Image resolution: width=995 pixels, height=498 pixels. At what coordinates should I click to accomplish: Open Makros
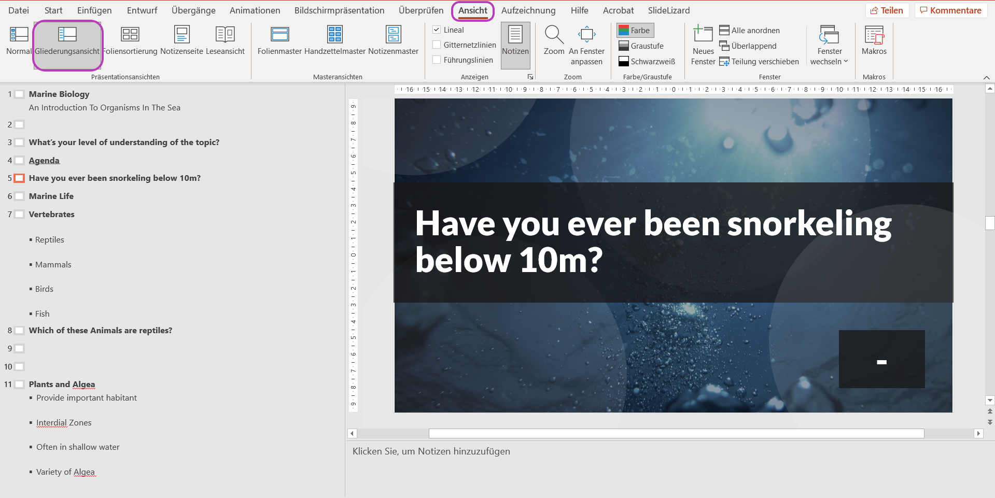[874, 40]
